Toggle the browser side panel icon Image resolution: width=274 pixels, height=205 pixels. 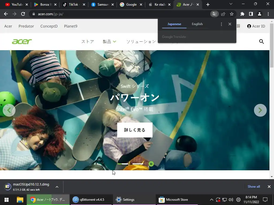(251, 14)
